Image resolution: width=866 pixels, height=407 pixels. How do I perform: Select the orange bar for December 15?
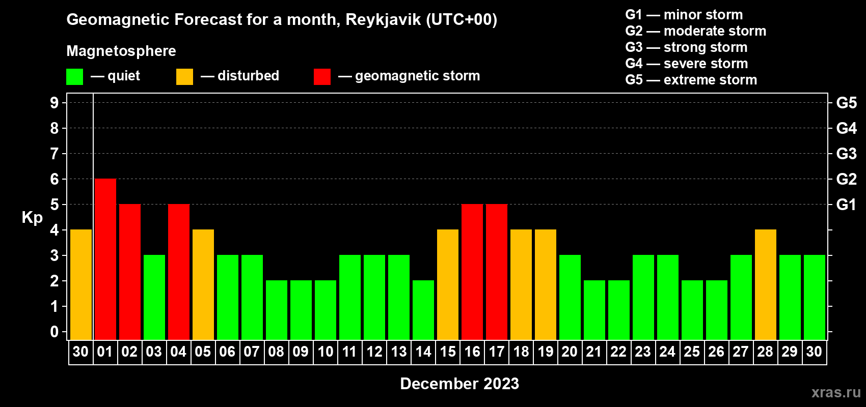[448, 284]
